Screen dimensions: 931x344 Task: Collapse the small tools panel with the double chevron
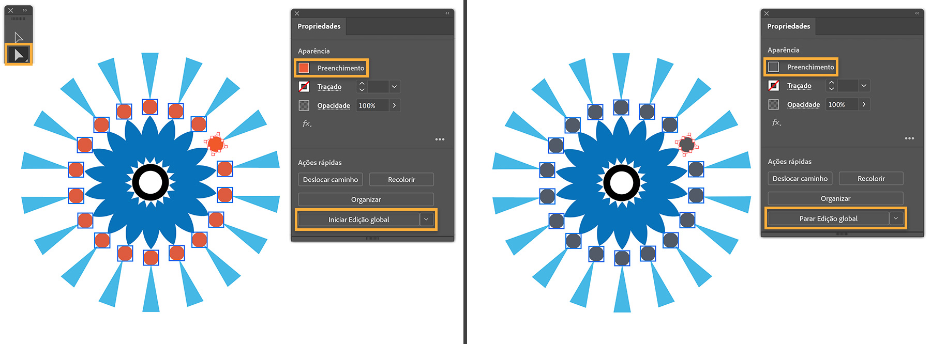[25, 10]
